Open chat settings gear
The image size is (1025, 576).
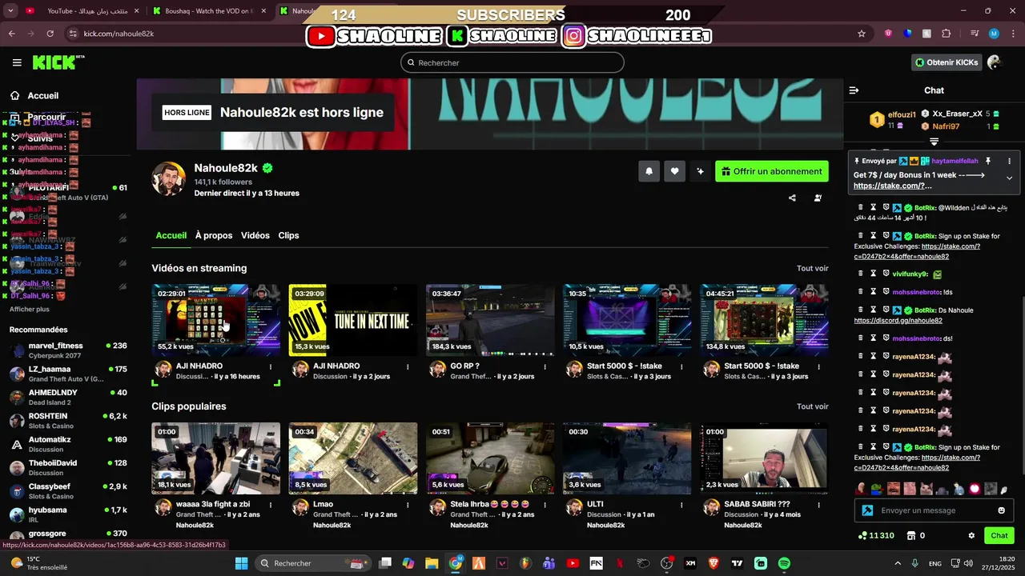tap(971, 535)
